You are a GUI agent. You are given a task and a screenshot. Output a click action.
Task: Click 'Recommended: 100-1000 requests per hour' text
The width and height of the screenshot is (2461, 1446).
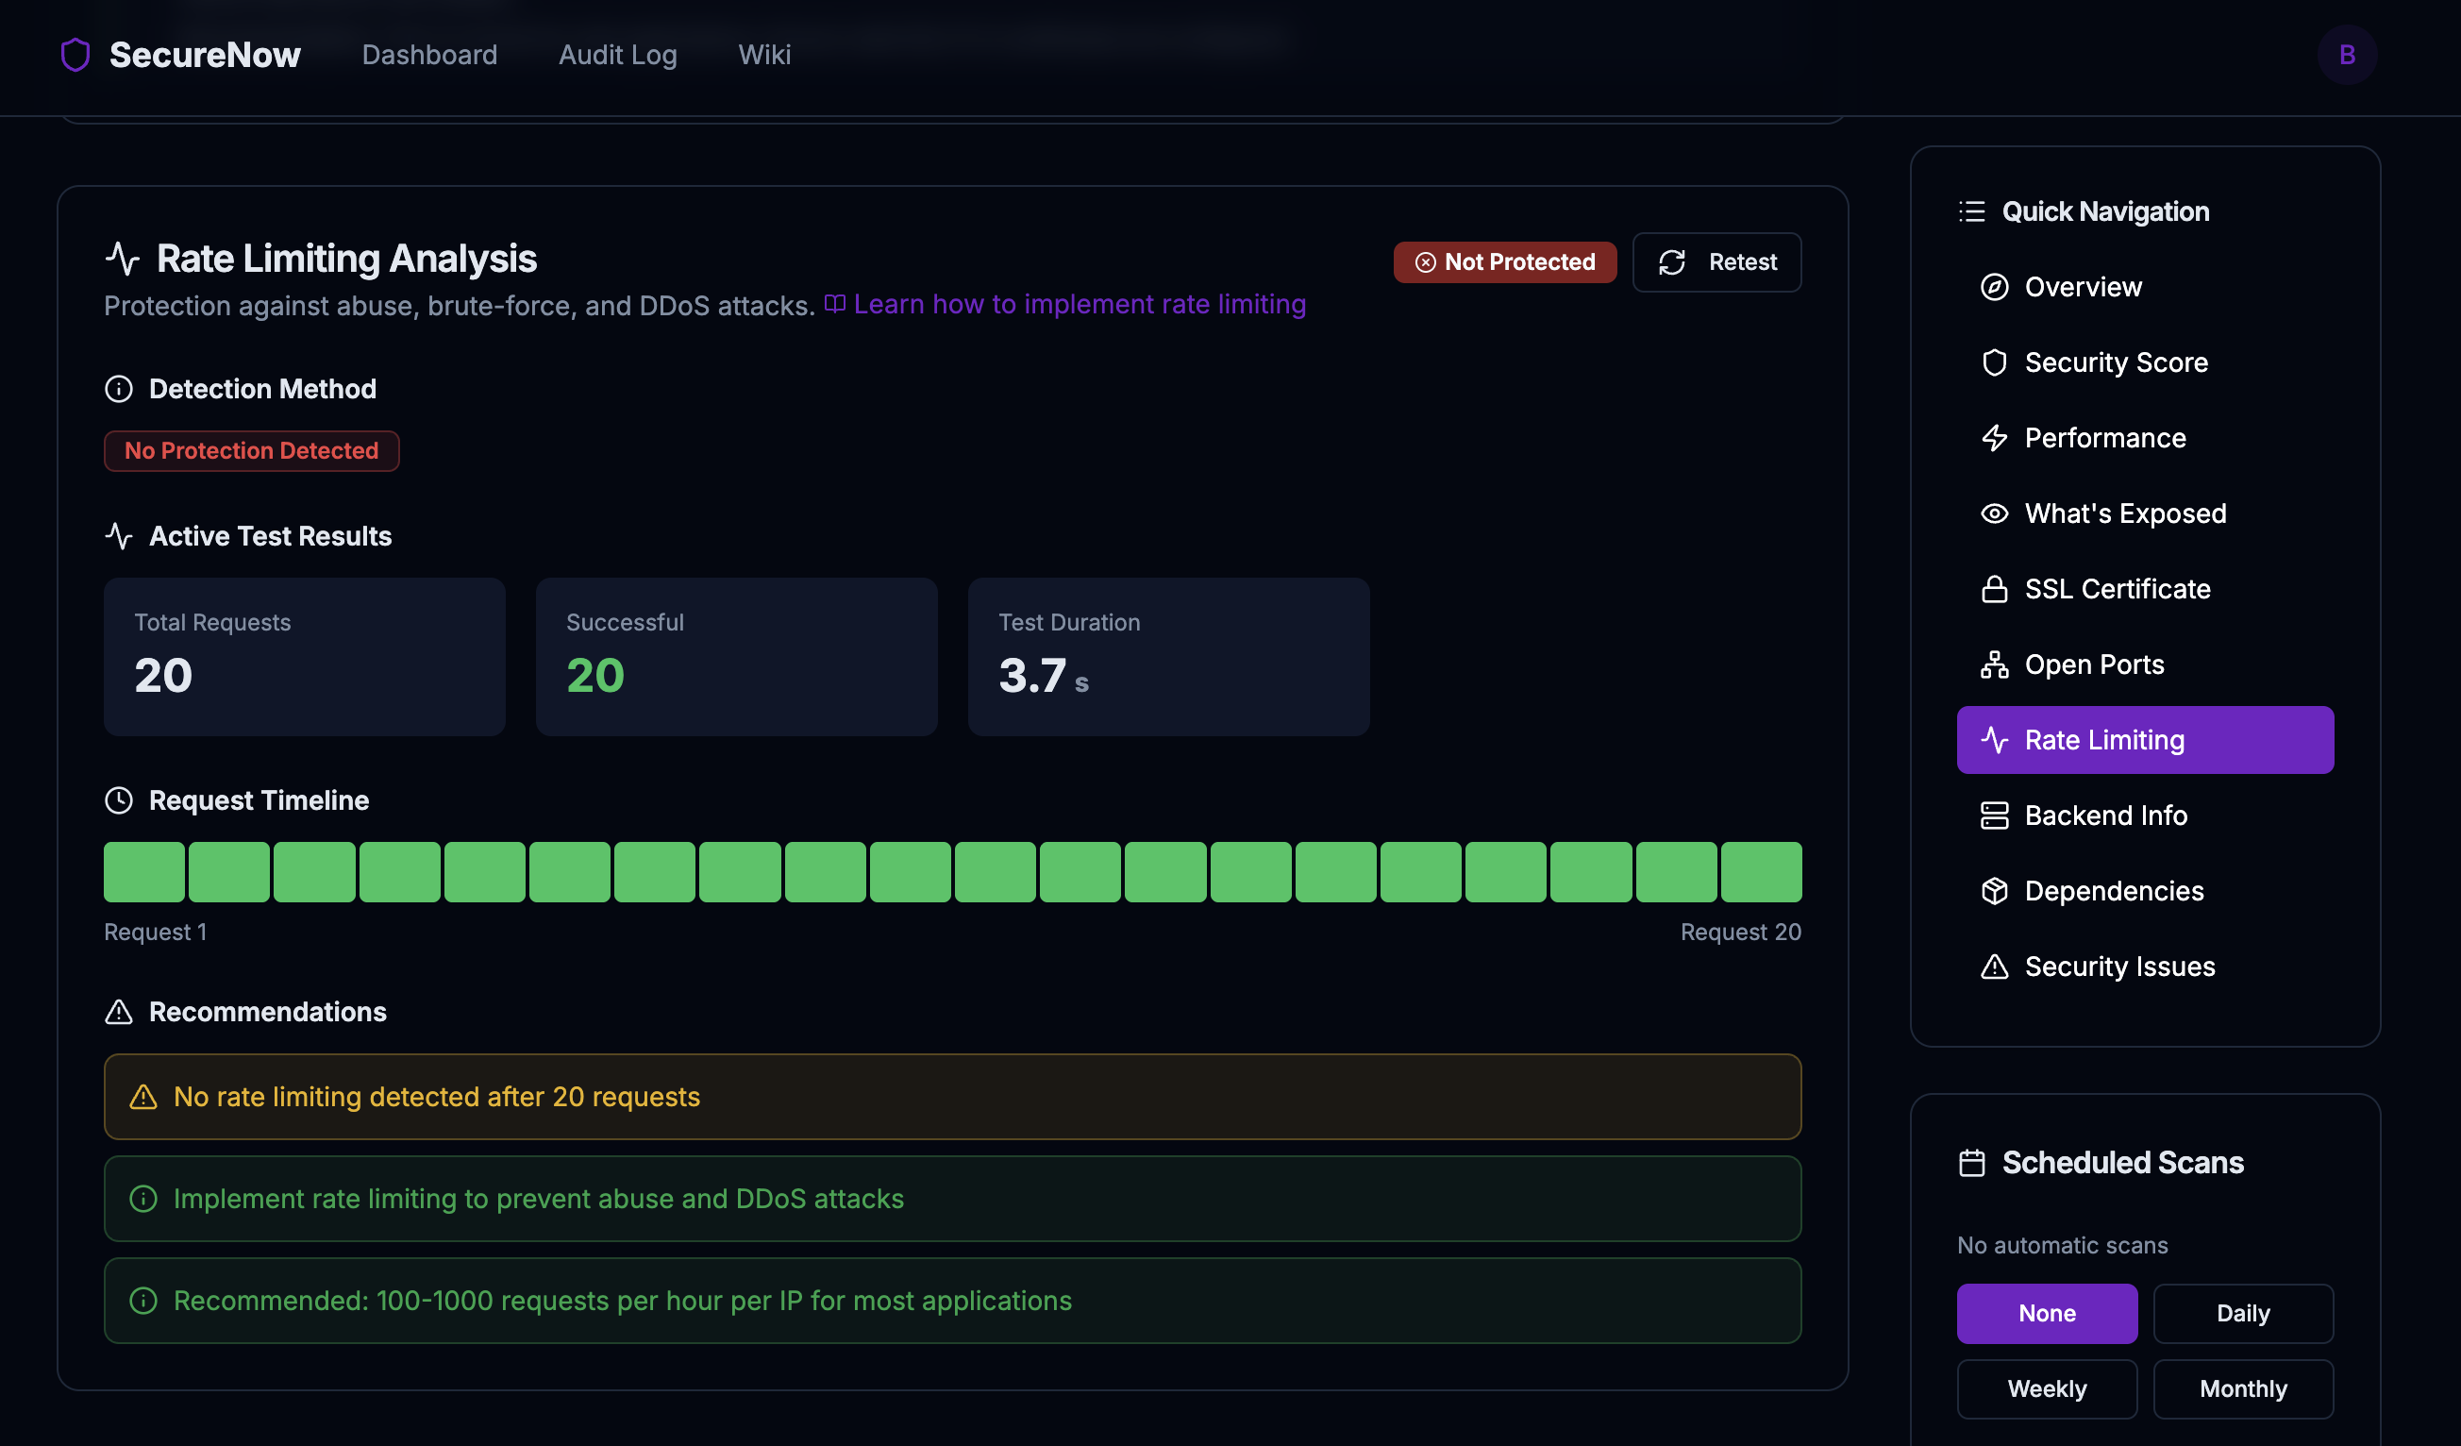coord(622,1301)
